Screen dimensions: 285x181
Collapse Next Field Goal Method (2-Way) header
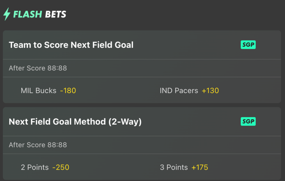[142, 122]
